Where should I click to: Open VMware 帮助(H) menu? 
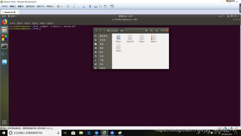pos(50,6)
